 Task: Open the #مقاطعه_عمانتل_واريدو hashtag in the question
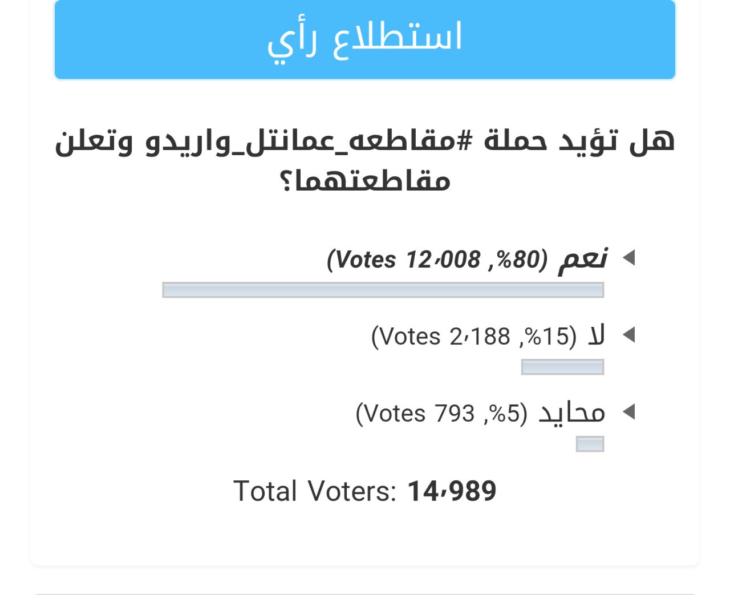click(308, 141)
